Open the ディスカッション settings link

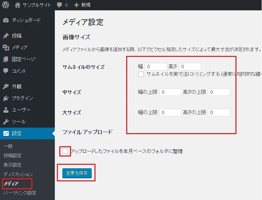pos(18,174)
